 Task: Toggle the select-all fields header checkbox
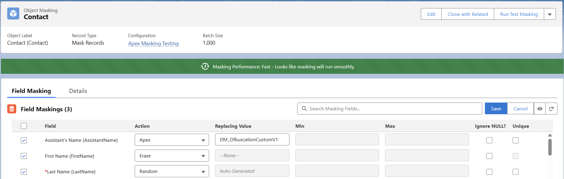click(24, 126)
